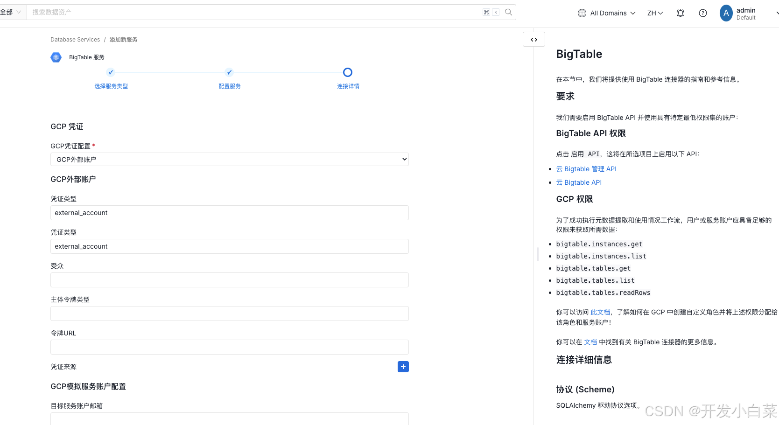This screenshot has width=779, height=425.
Task: Click the BigTable service hexagon icon
Action: [56, 57]
